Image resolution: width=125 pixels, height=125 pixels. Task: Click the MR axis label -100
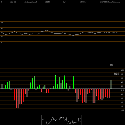tap(122, 110)
